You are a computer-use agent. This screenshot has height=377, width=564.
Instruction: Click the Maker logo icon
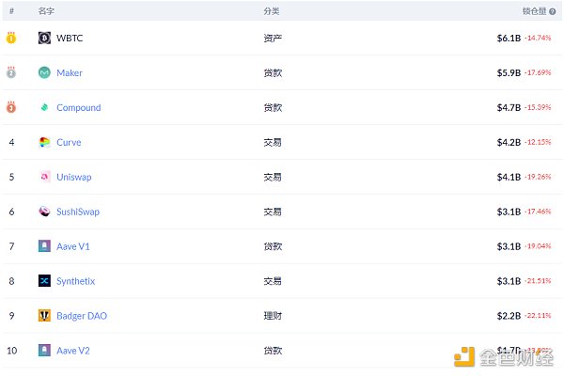coord(44,73)
